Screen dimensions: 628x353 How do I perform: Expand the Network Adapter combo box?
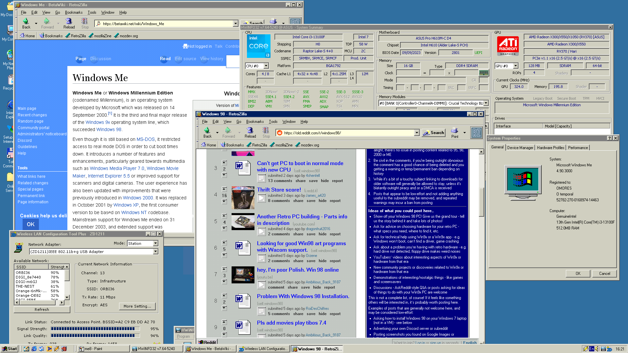[x=156, y=251]
